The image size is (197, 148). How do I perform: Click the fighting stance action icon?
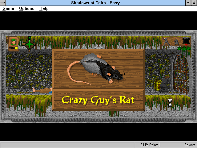point(166,41)
